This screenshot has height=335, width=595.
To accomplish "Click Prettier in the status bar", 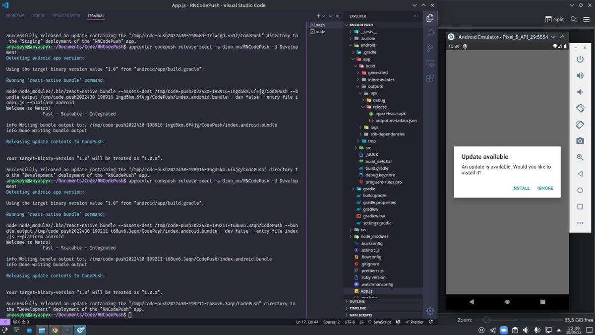I will point(414,322).
